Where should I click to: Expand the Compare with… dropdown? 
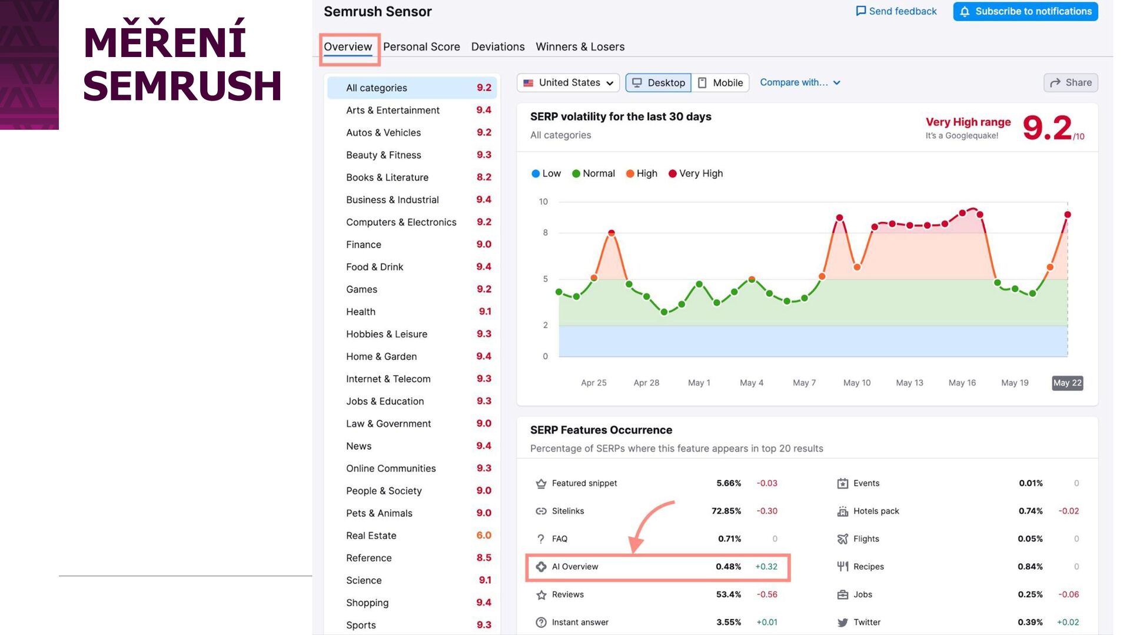coord(800,83)
